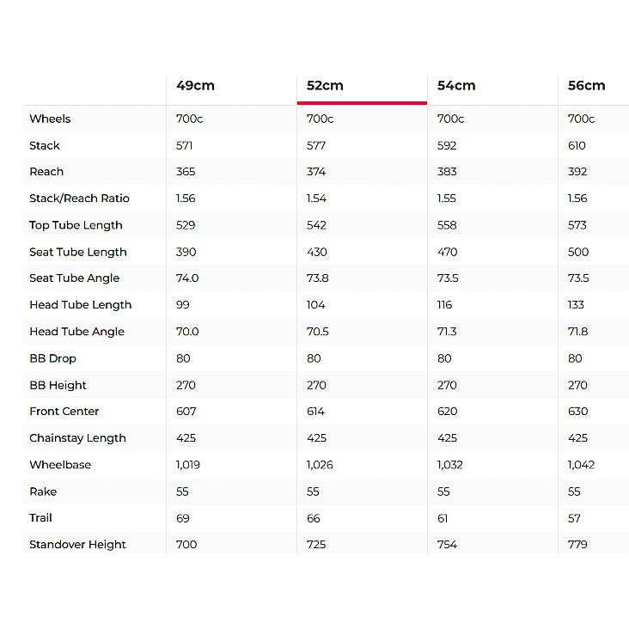Switch to the 54cm size header

(x=456, y=85)
